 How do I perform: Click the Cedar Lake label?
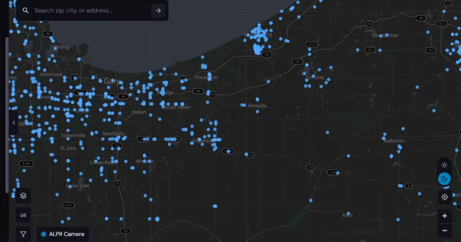(x=78, y=186)
